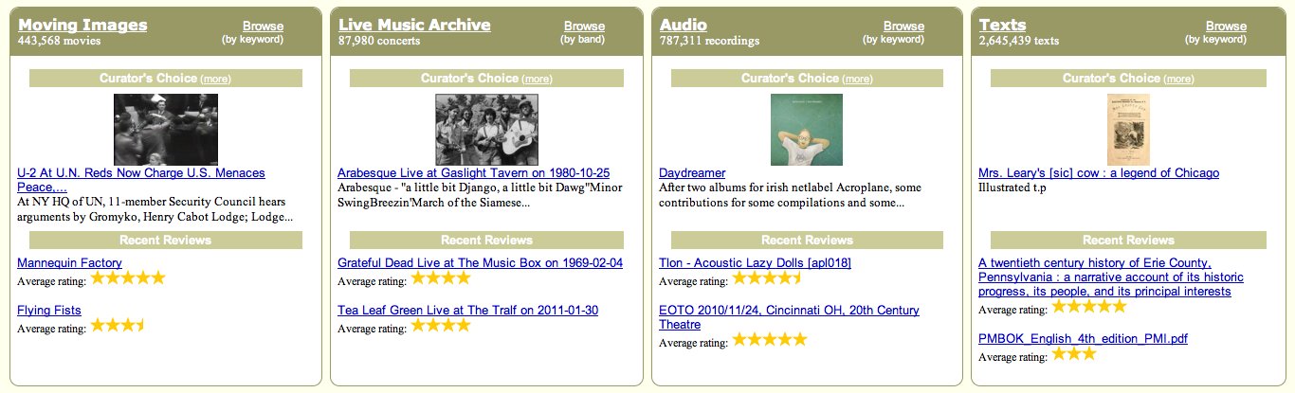The height and width of the screenshot is (393, 1295).
Task: Click star rating under PMBOK_English pdf
Action: click(1073, 354)
